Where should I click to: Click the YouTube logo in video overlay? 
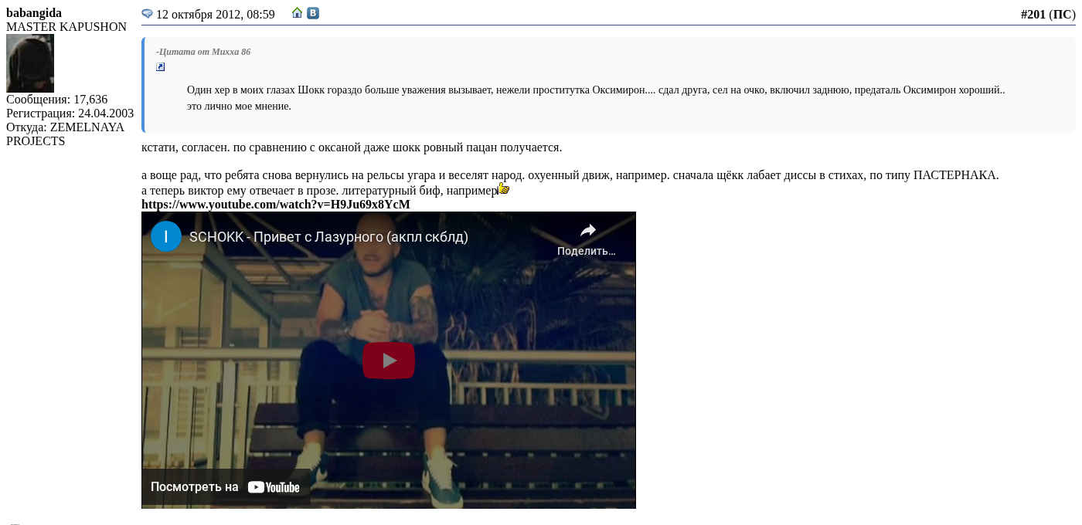tap(274, 487)
